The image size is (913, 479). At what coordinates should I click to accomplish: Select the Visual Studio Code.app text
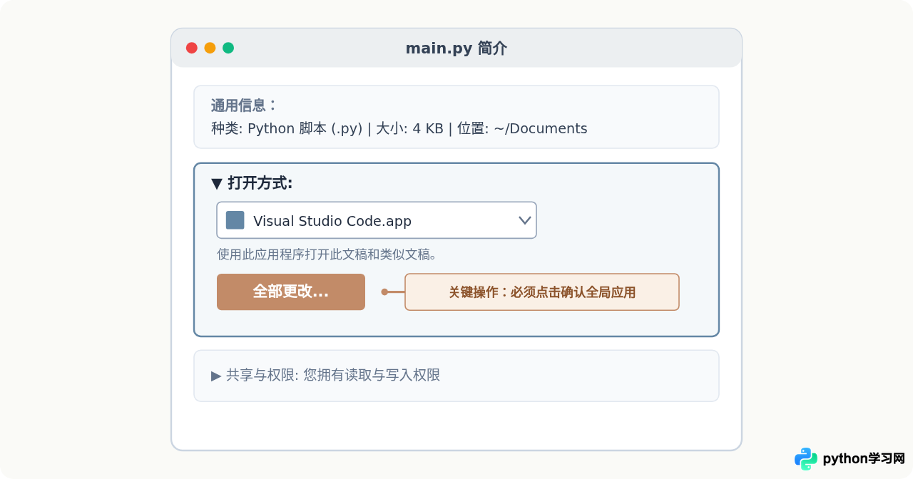[332, 221]
